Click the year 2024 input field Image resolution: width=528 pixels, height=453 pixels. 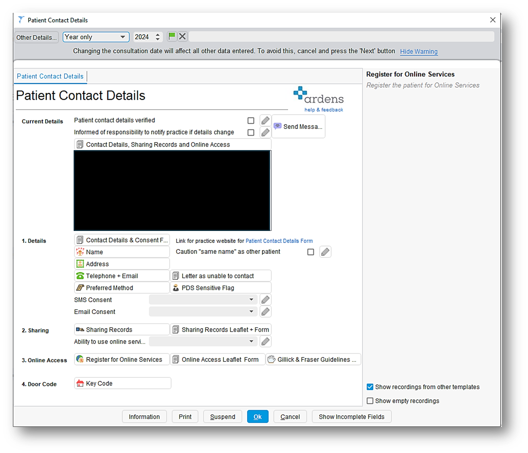(x=143, y=37)
